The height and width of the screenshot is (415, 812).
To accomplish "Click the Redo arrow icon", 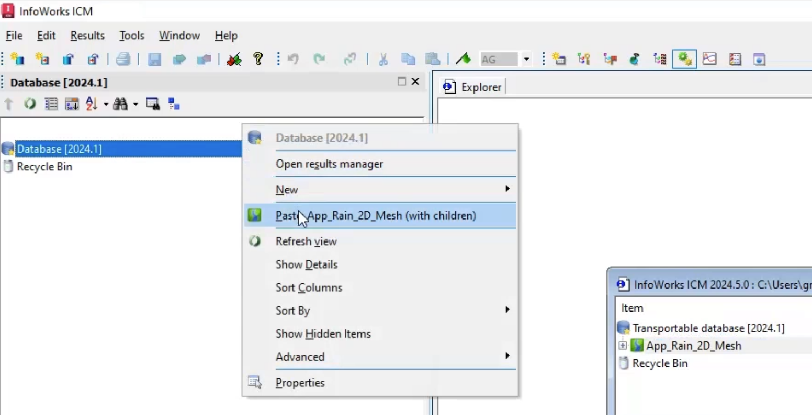I will [319, 59].
